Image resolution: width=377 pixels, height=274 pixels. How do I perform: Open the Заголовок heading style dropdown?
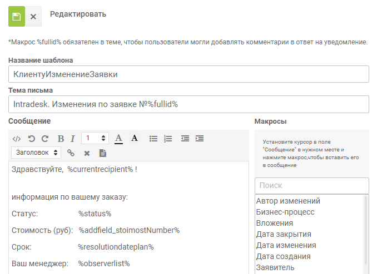(36, 153)
